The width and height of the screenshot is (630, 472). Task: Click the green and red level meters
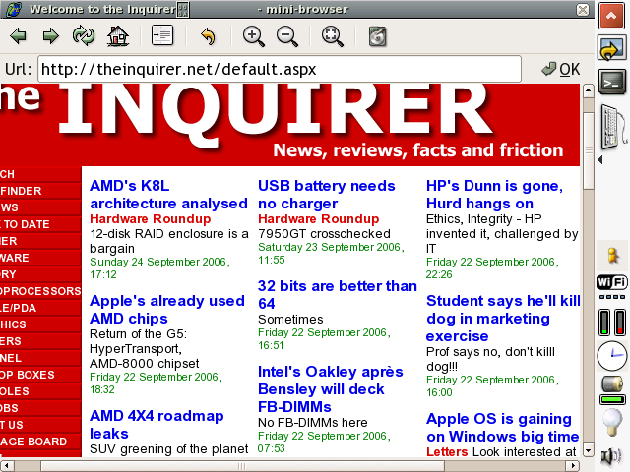[x=612, y=322]
